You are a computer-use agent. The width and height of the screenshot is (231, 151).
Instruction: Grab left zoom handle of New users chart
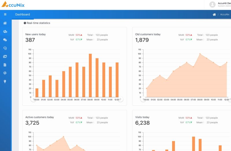pos(33,99)
